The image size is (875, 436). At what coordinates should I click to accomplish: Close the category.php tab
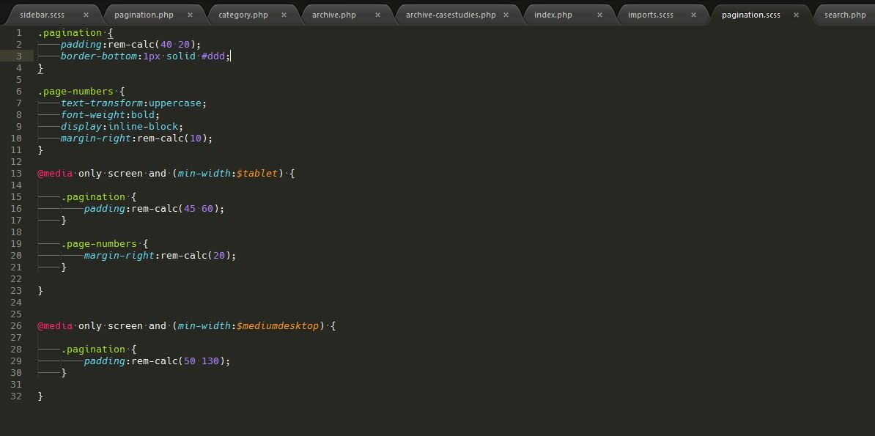pos(284,15)
